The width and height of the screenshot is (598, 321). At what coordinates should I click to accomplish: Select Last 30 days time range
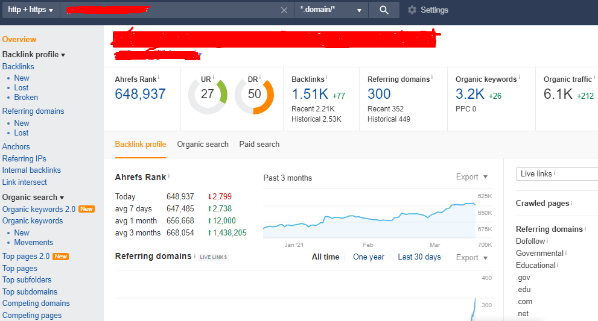tap(419, 257)
